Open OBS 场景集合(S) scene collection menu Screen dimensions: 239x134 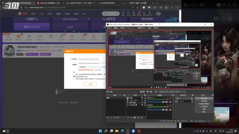click(x=141, y=28)
